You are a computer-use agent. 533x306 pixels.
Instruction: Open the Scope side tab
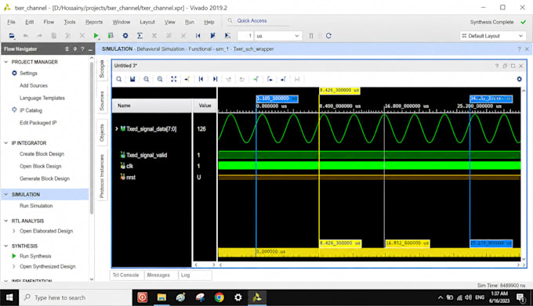(x=102, y=69)
